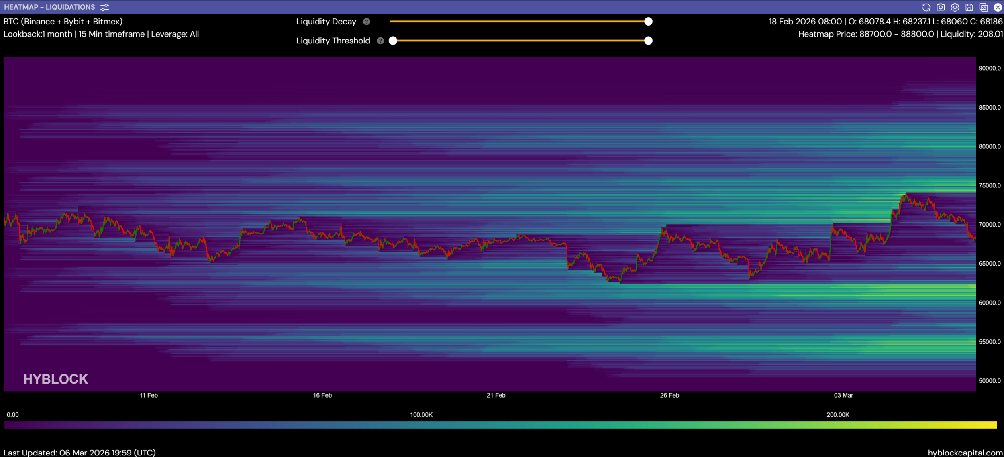Click the Heatmap – Liquidations panel title

click(x=49, y=7)
